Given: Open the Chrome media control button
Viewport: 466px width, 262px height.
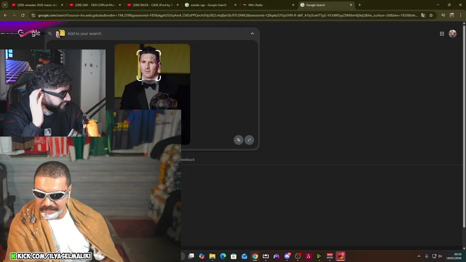Looking at the screenshot, I should tap(443, 15).
